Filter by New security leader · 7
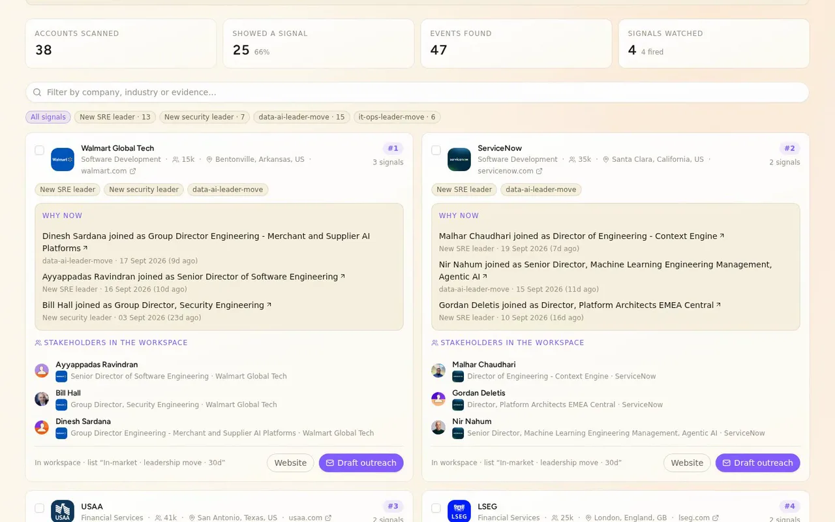835x522 pixels. point(205,117)
